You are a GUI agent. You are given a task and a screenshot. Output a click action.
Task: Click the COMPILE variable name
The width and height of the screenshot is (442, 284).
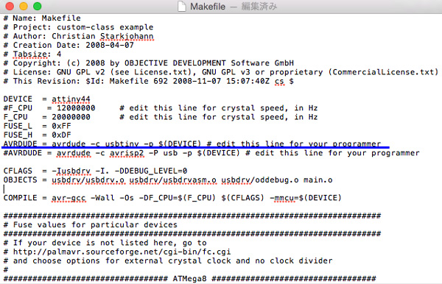pyautogui.click(x=21, y=198)
